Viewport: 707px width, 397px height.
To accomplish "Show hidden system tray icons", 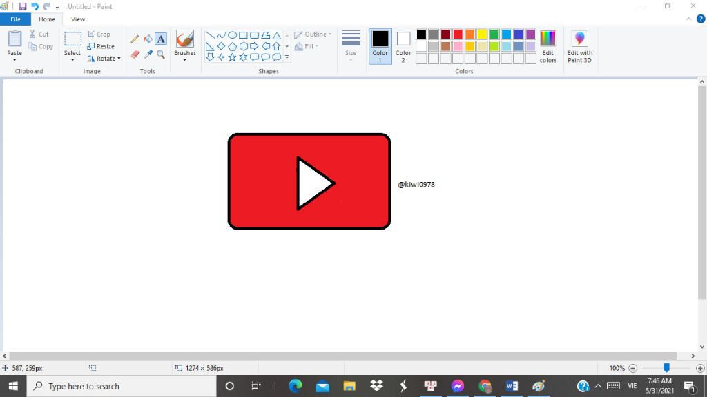I will tap(598, 386).
